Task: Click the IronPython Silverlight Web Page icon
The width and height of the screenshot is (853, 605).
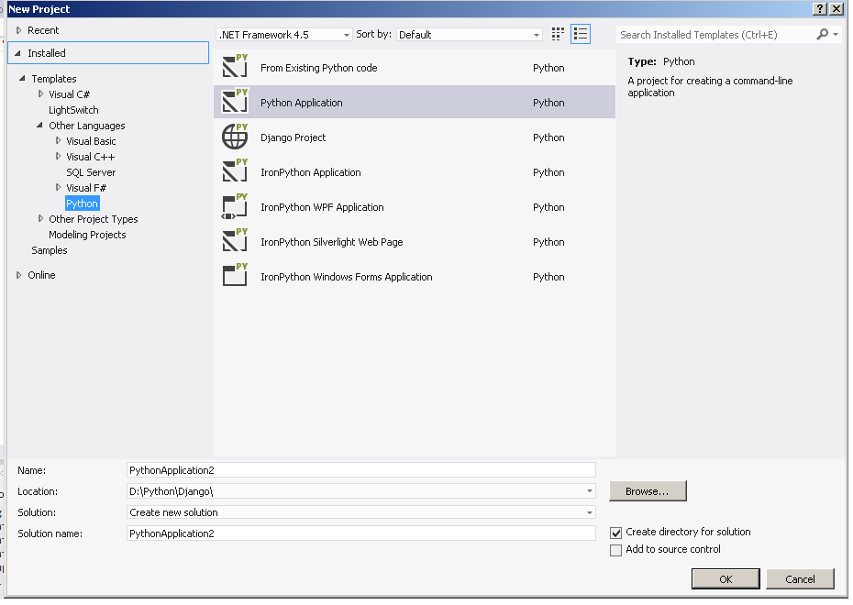Action: 235,241
